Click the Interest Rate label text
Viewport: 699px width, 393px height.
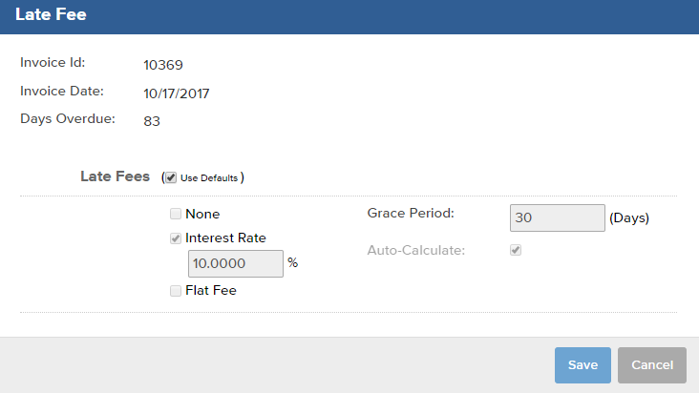tap(225, 238)
